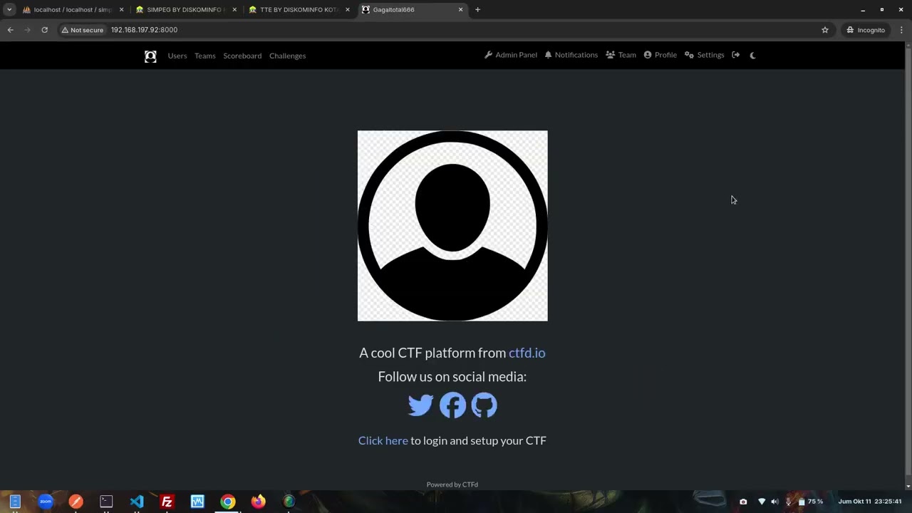This screenshot has height=513, width=912.
Task: Open Firefox from the taskbar
Action: 258,502
